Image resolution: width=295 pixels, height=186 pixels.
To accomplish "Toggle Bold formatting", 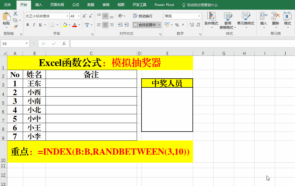I will coord(28,25).
